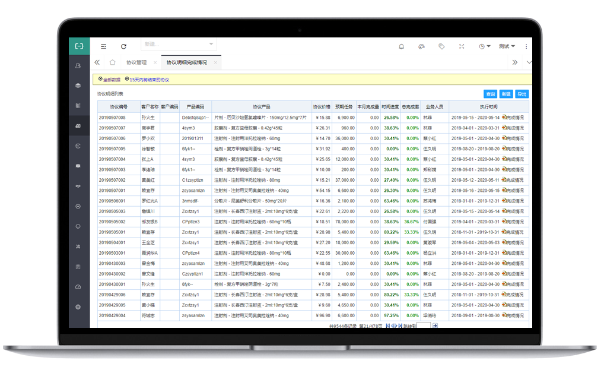The image size is (604, 373).
Task: Click the refresh icon in top bar
Action: (x=123, y=46)
